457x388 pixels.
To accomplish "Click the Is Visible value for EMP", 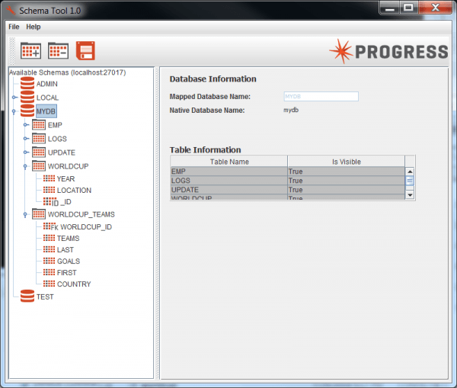I will (345, 172).
